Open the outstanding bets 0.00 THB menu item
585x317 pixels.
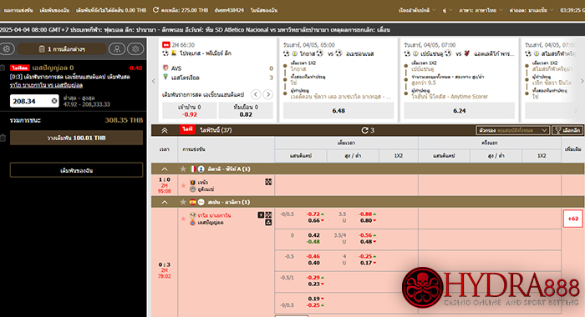pyautogui.click(x=111, y=10)
